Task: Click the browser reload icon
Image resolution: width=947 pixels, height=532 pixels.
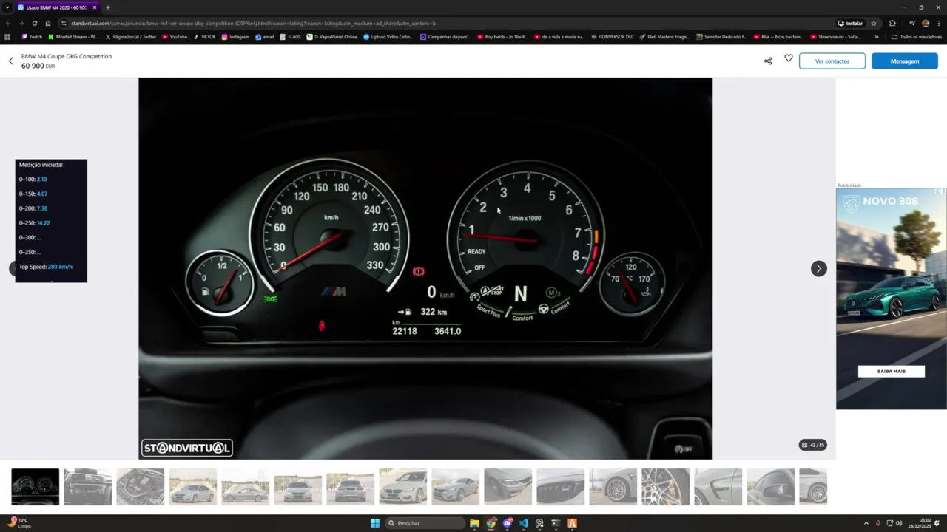Action: 34,23
